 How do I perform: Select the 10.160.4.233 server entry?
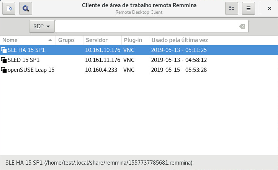click(101, 70)
